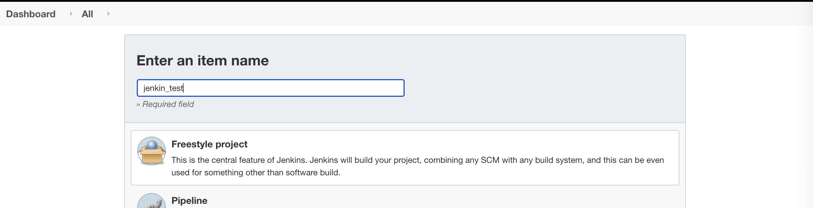Image resolution: width=813 pixels, height=208 pixels.
Task: Click blank area right of Pipeline title
Action: (442, 201)
